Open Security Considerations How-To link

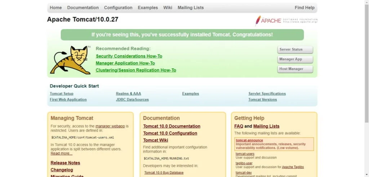pos(129,56)
